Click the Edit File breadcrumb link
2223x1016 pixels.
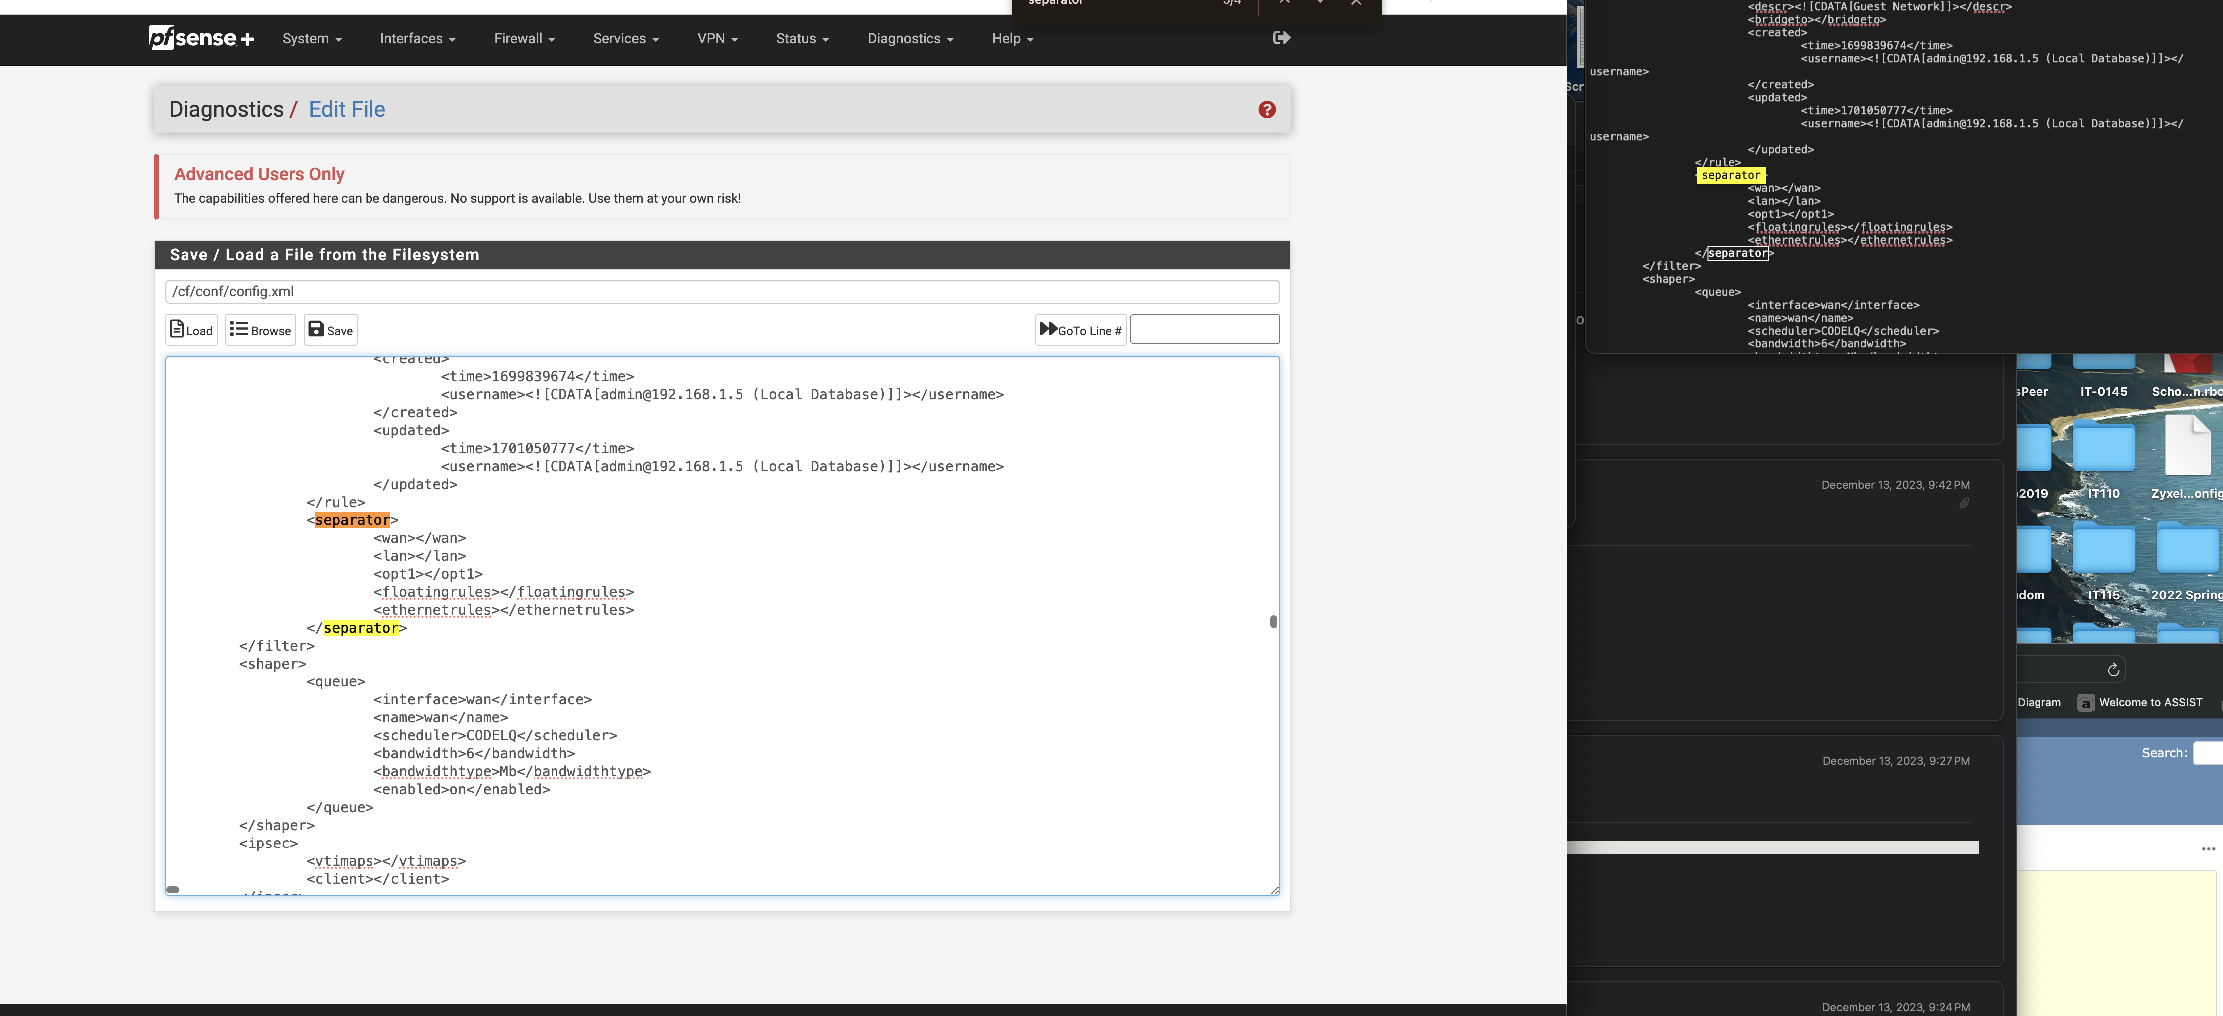tap(347, 109)
